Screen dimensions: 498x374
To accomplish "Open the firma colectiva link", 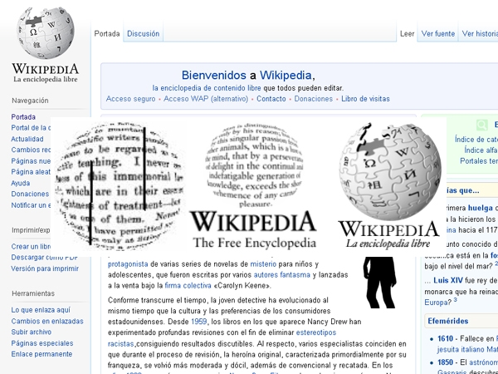I will click(x=188, y=286).
